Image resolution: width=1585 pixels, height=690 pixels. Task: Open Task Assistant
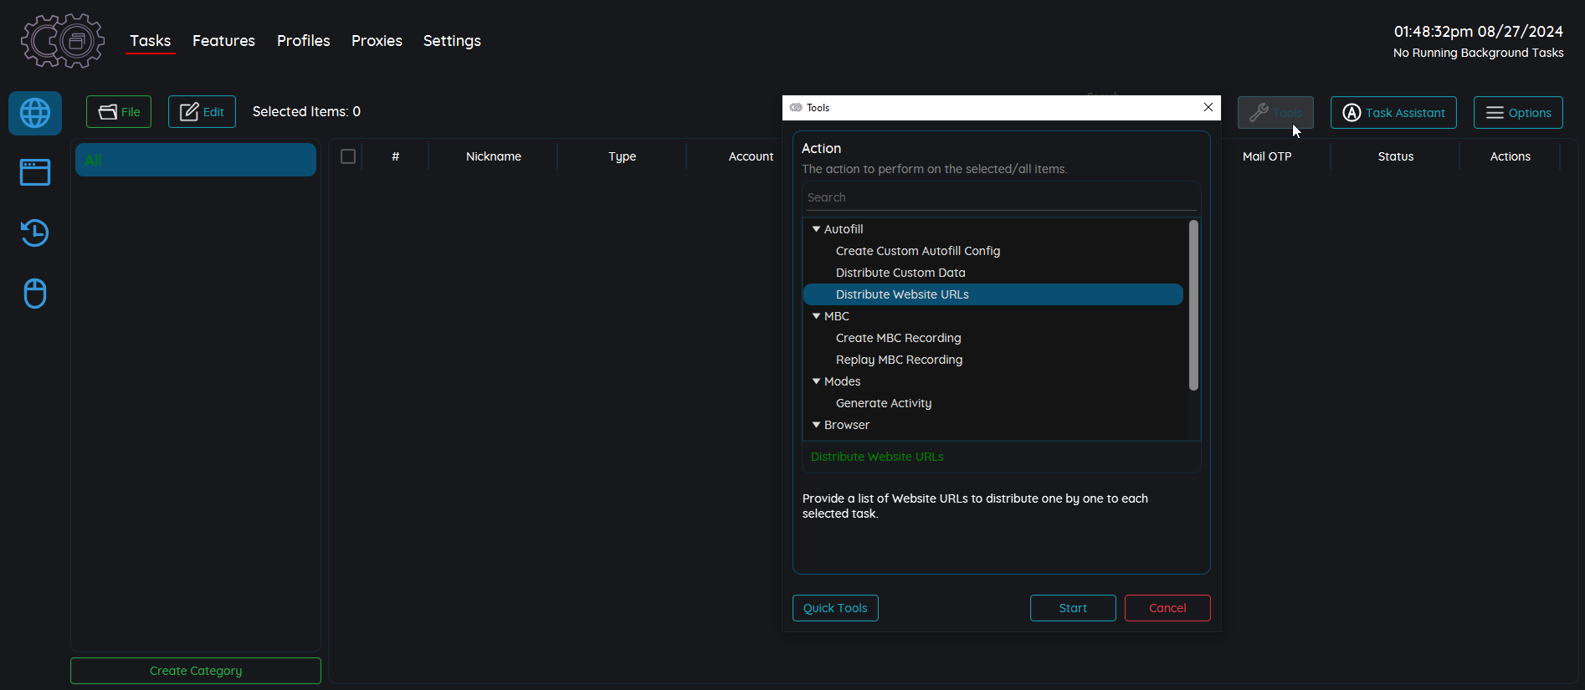[1393, 113]
